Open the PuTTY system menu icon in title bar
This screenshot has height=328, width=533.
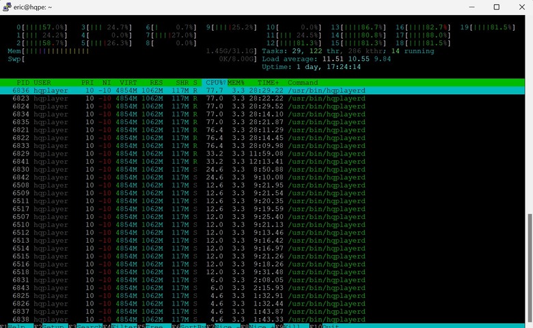tap(7, 7)
